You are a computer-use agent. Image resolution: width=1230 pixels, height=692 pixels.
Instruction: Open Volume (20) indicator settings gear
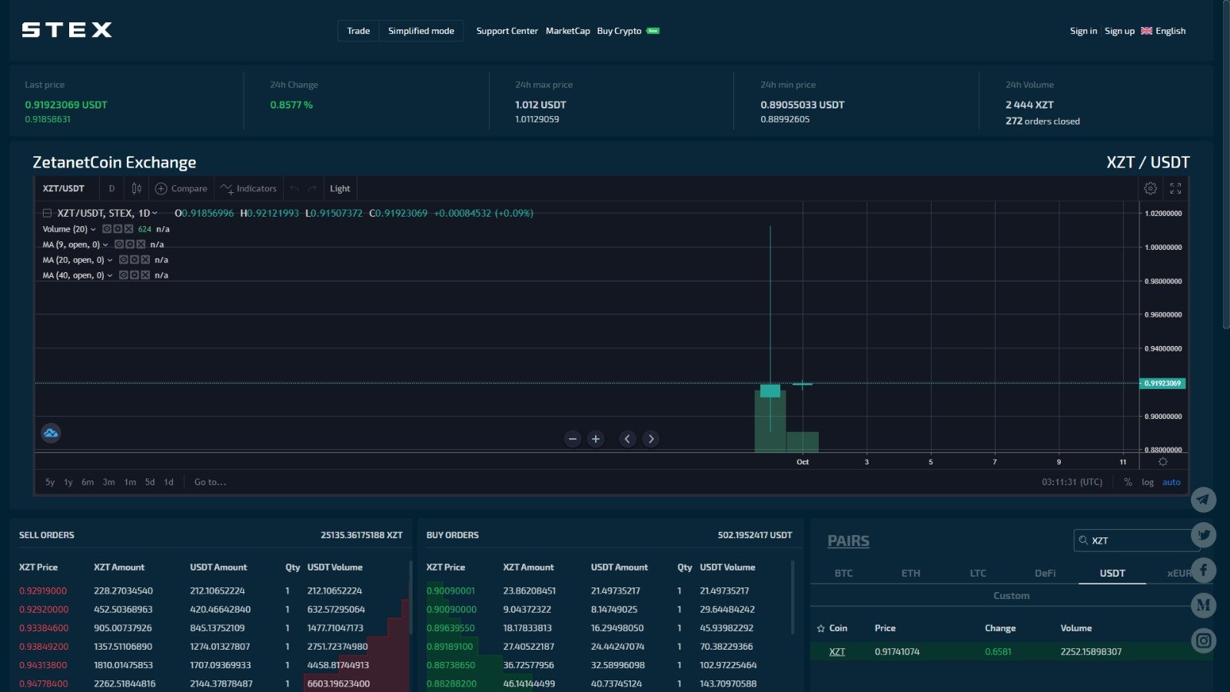(x=118, y=229)
